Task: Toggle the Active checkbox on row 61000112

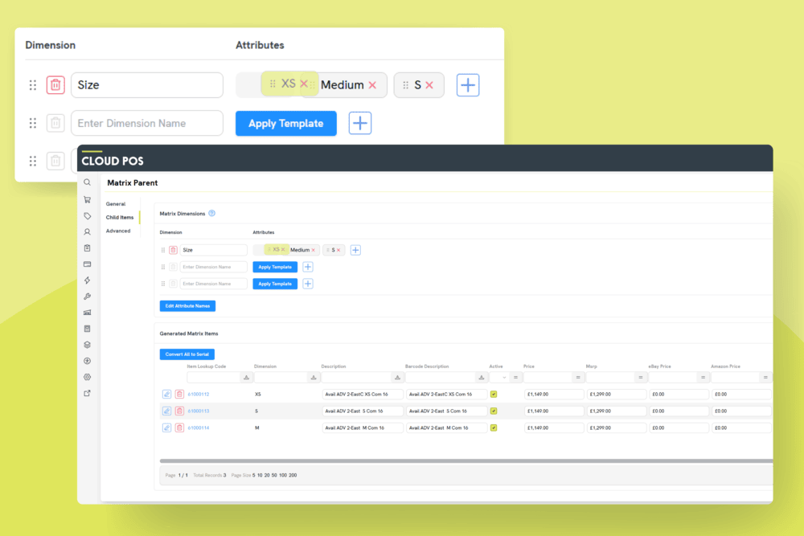Action: pyautogui.click(x=494, y=394)
